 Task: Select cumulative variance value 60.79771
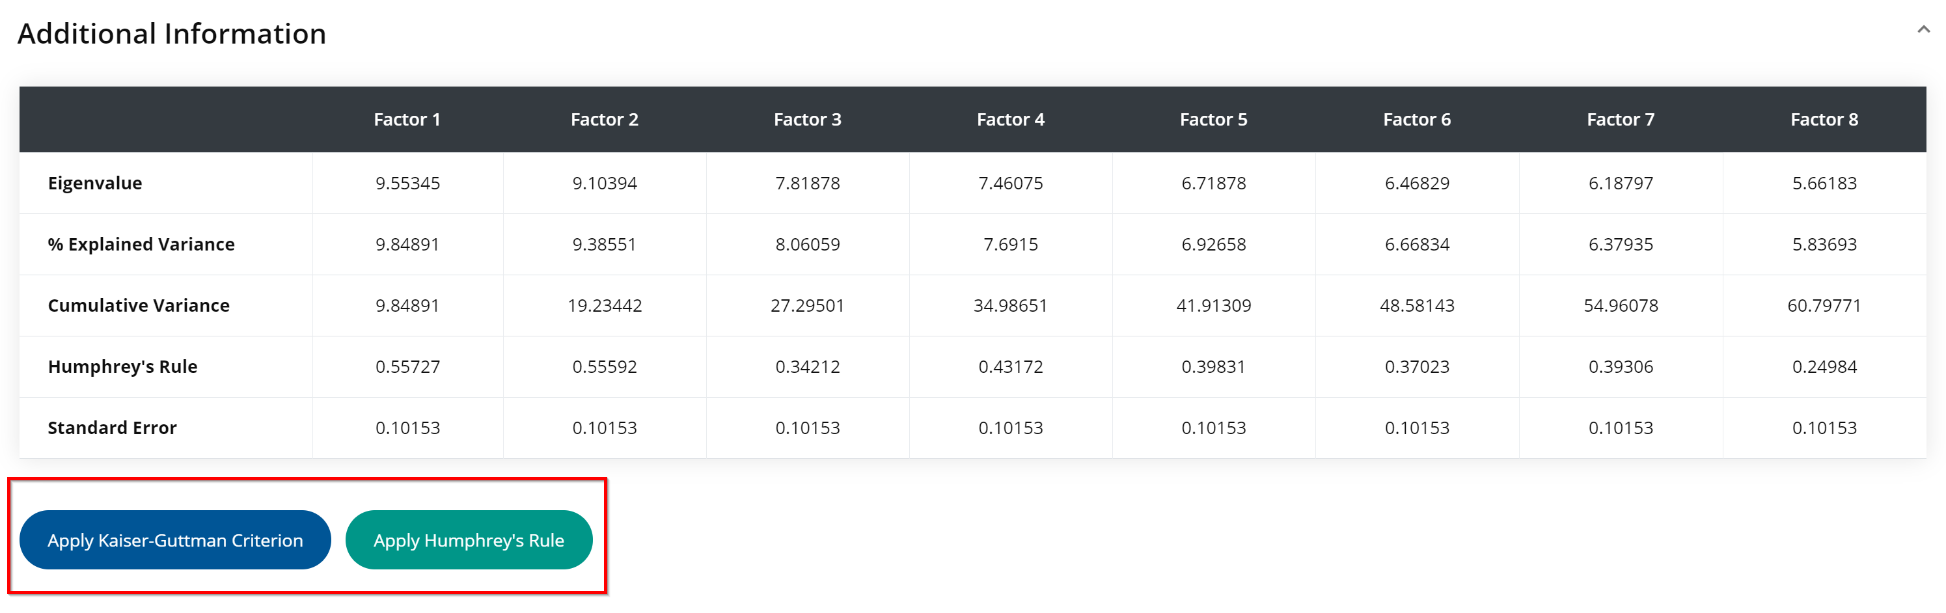1824,305
